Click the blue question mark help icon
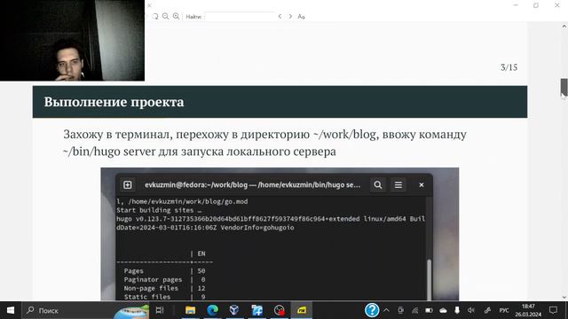Viewport: 568px width, 319px height. pos(372,310)
